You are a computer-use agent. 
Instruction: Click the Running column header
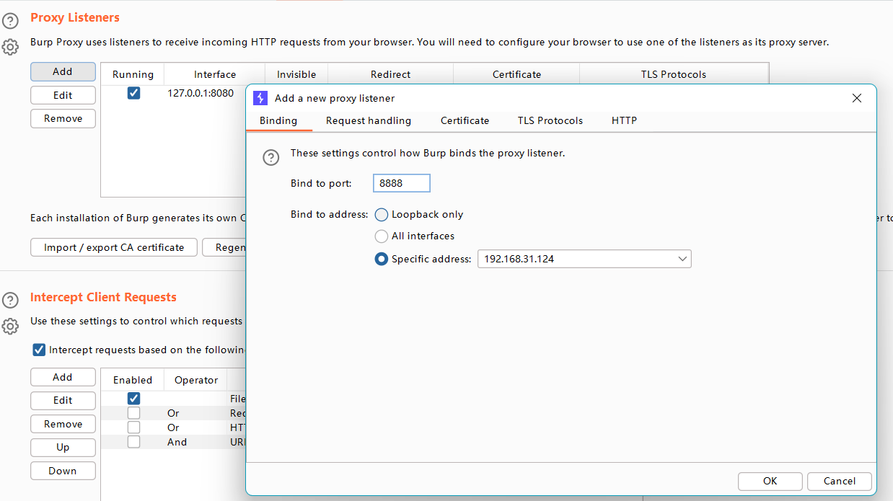(133, 74)
